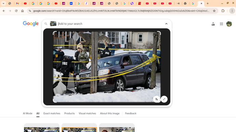This screenshot has height=132, width=236.
Task: Click the search magnifier icon
Action: 46,24
